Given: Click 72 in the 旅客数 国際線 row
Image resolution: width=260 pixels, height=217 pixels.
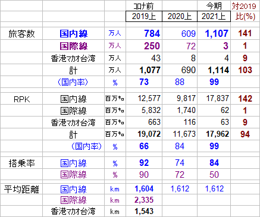Looking at the screenshot, I should 191,46.
